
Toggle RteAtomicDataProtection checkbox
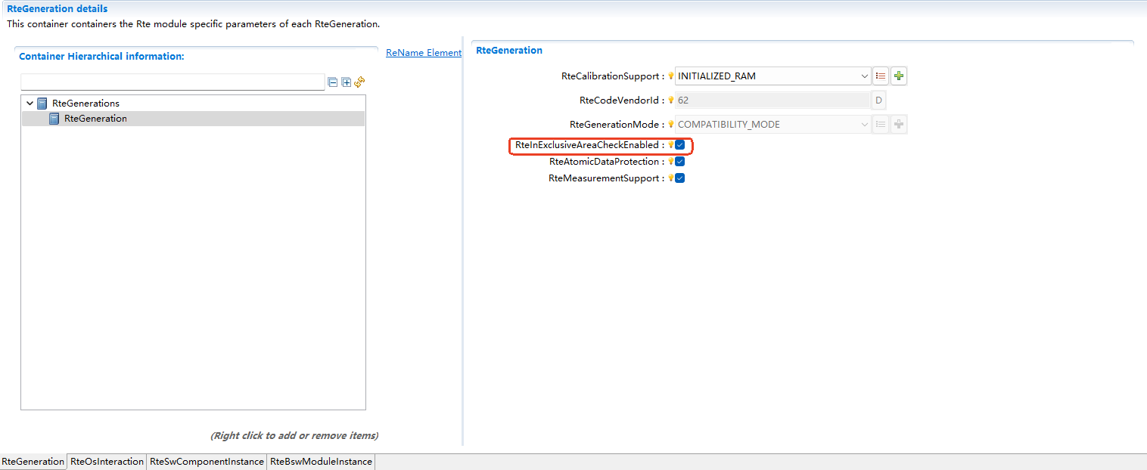click(679, 162)
